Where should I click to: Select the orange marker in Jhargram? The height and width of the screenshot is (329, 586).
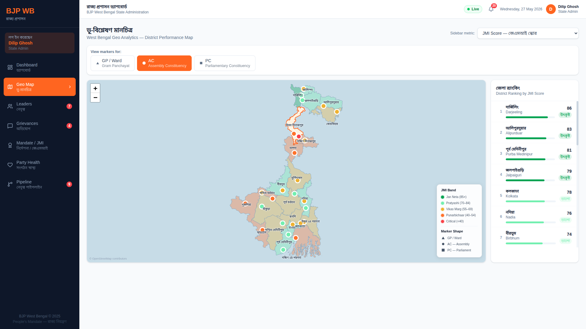pyautogui.click(x=262, y=230)
